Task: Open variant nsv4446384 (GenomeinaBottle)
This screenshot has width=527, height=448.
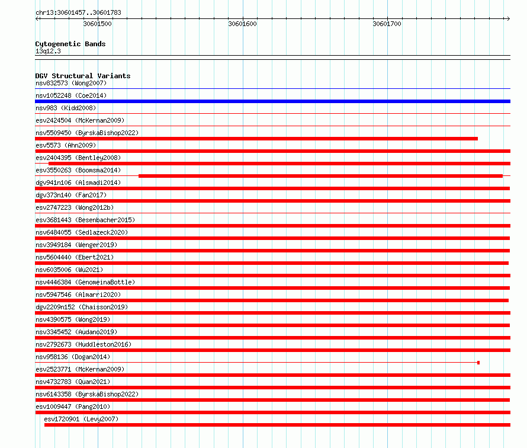Action: click(x=85, y=282)
